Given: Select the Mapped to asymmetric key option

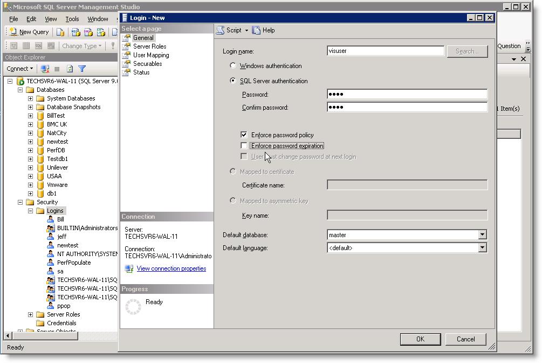Looking at the screenshot, I should tap(233, 200).
